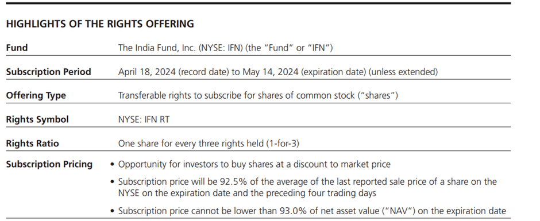
Task: Click the (NYSE: IFN) ticker in the Fund row
Action: [221, 48]
